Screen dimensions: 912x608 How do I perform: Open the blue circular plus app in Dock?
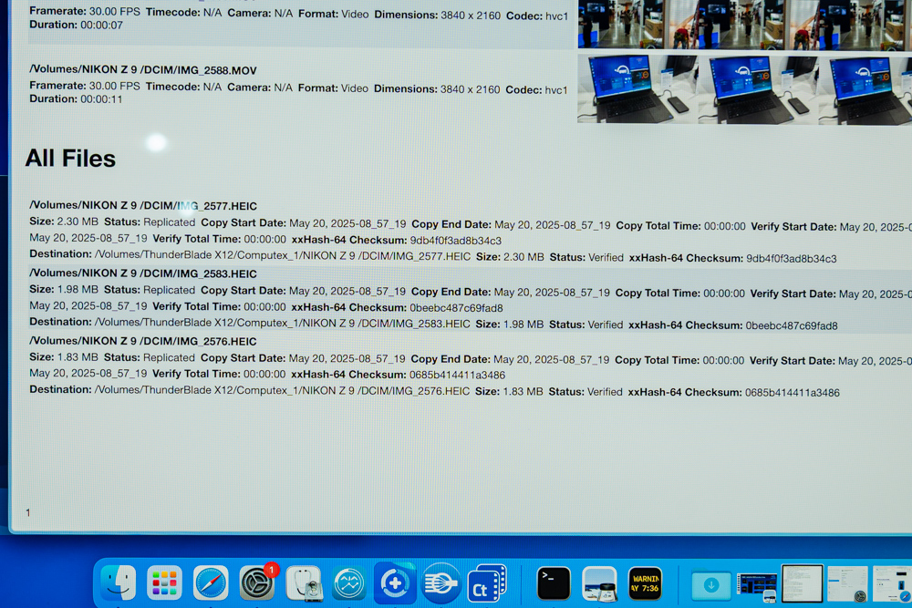(x=395, y=583)
